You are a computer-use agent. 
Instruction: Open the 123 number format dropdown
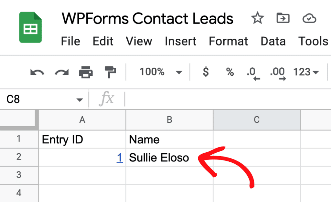[x=305, y=72]
